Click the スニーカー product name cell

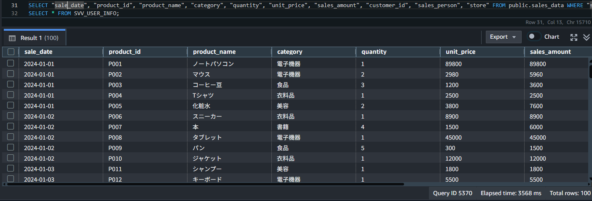(230, 116)
